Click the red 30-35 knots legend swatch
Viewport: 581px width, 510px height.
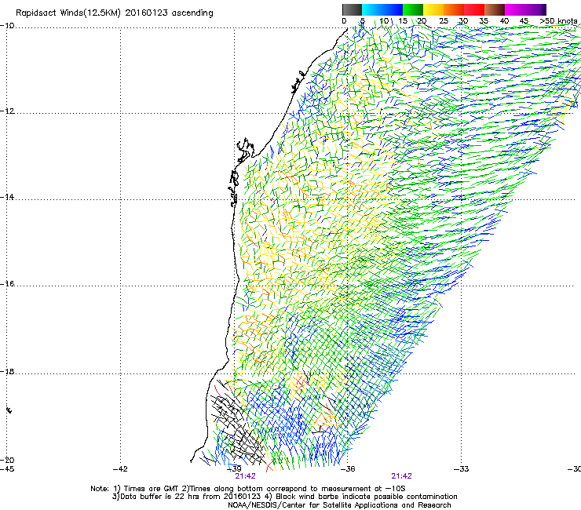pyautogui.click(x=474, y=9)
